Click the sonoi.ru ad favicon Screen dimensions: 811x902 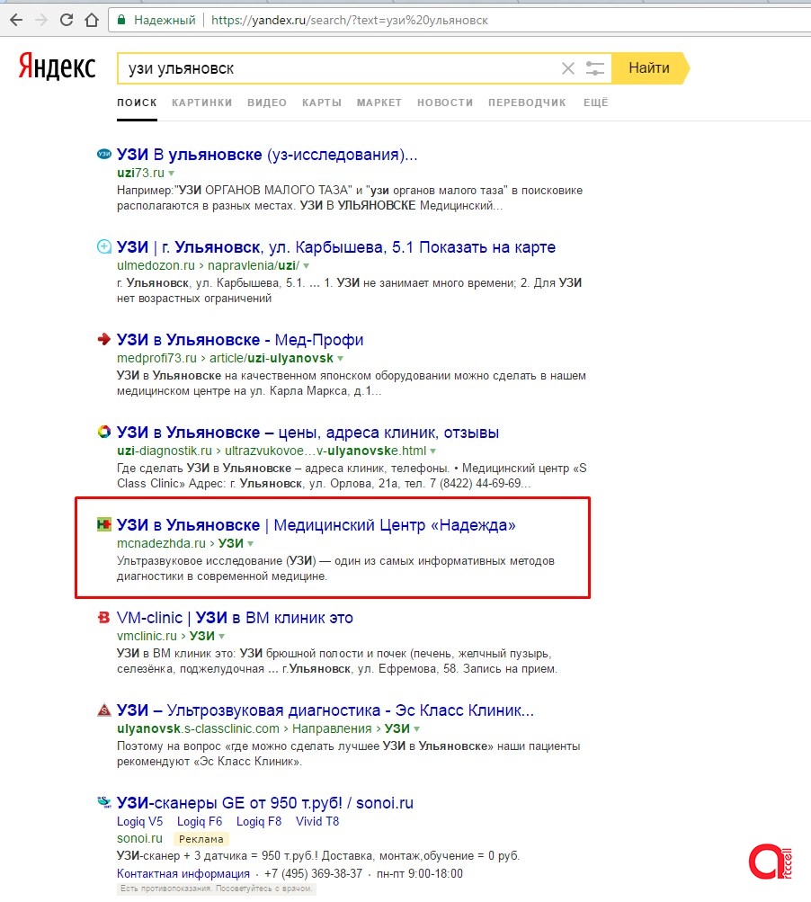tap(104, 802)
